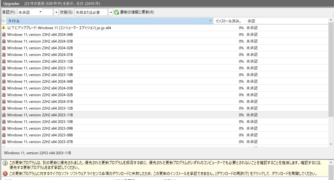
Task: Click the red error icon in details pane
Action: (5, 174)
